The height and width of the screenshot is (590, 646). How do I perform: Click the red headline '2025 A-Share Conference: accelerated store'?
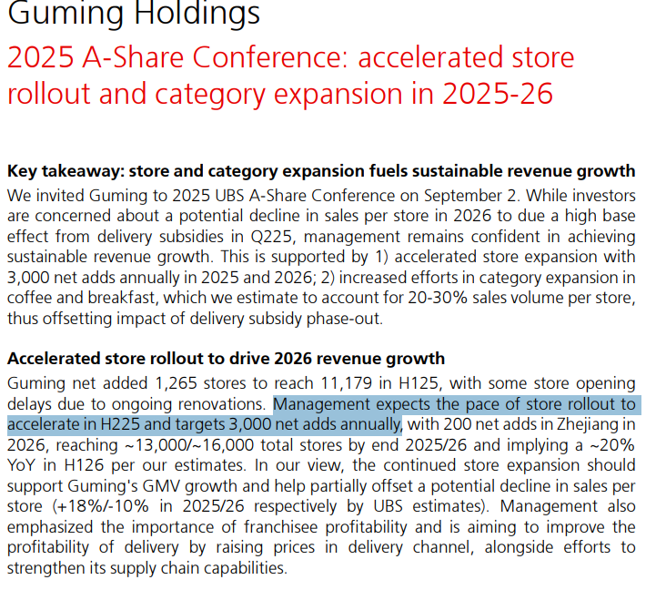coord(291,57)
